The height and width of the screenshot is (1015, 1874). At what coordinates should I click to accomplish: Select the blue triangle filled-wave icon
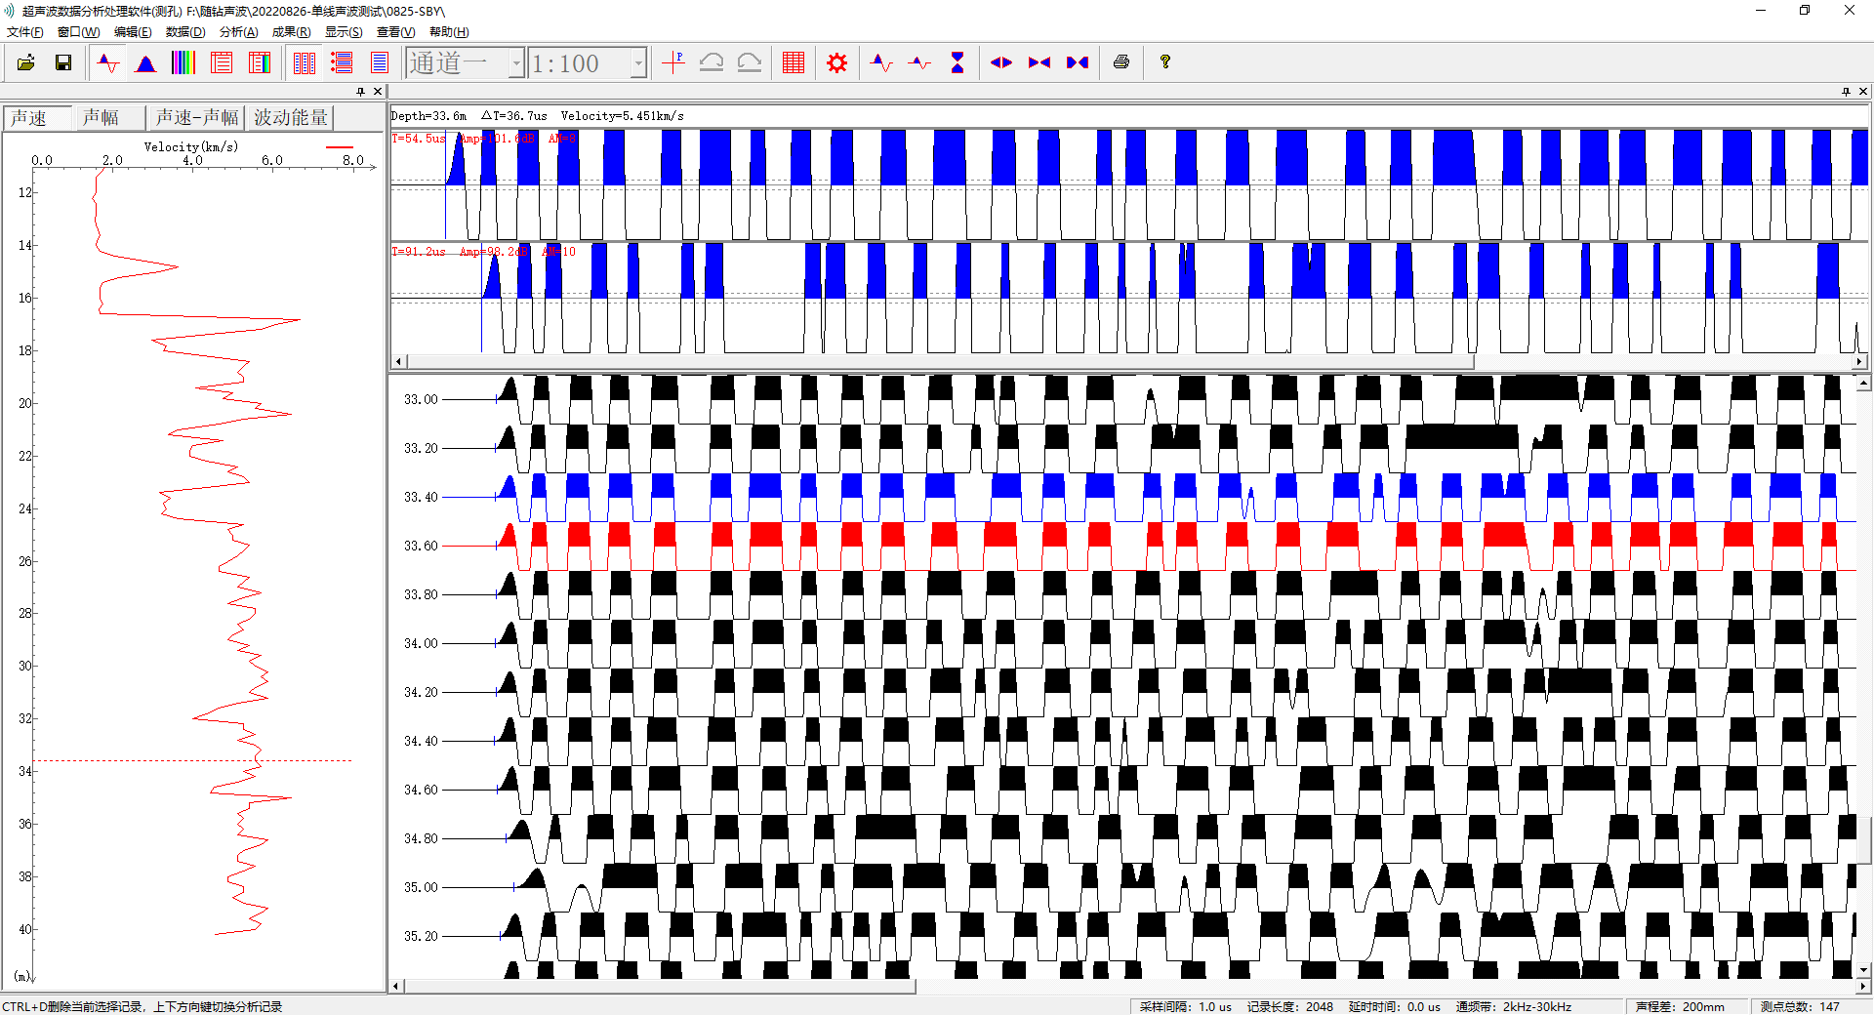pos(145,63)
